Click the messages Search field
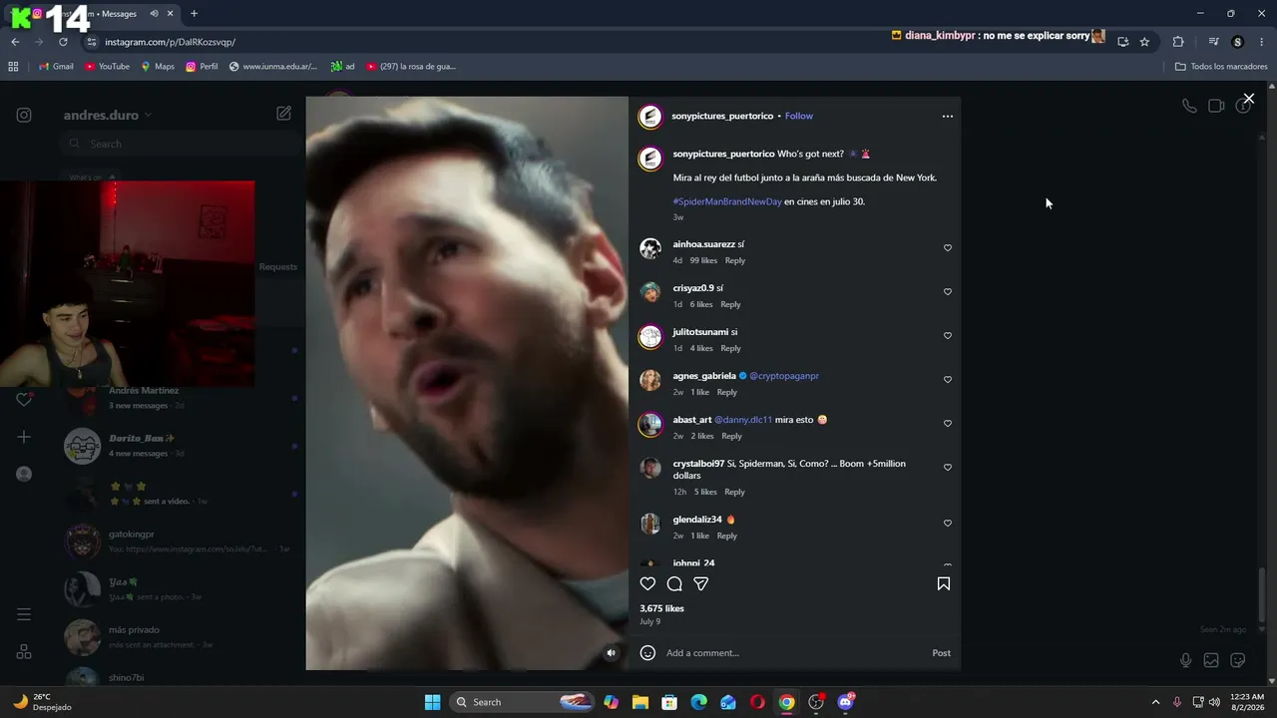This screenshot has height=718, width=1277. 180,144
